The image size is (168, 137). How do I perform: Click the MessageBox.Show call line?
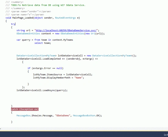coord(59,116)
